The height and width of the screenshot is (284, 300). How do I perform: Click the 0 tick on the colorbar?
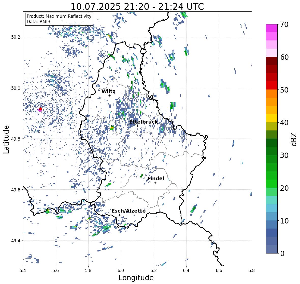[282, 253]
